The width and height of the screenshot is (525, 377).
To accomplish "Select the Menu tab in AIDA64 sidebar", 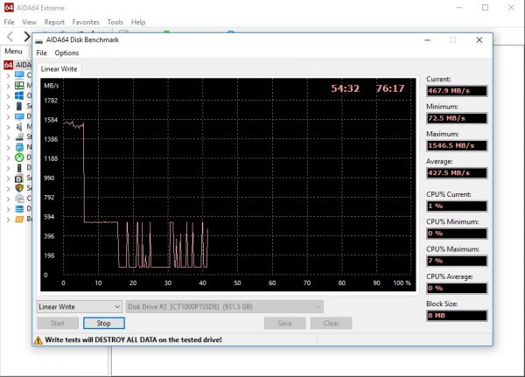I will coord(13,52).
